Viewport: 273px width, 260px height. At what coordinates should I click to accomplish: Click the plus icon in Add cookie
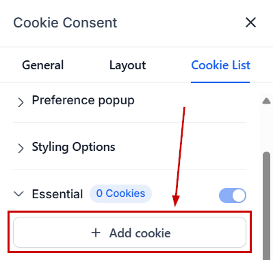coord(96,233)
